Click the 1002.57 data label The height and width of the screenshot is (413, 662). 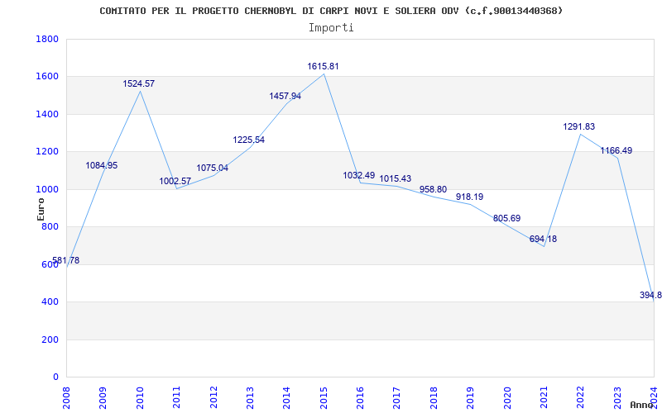click(x=175, y=181)
